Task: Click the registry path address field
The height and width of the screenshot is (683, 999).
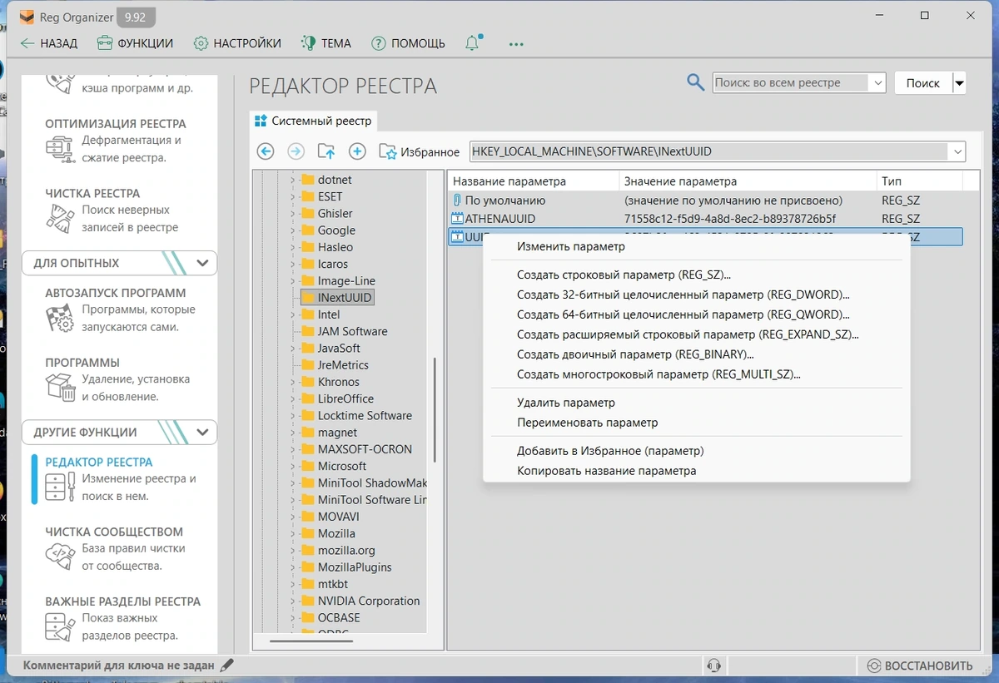Action: [x=708, y=151]
